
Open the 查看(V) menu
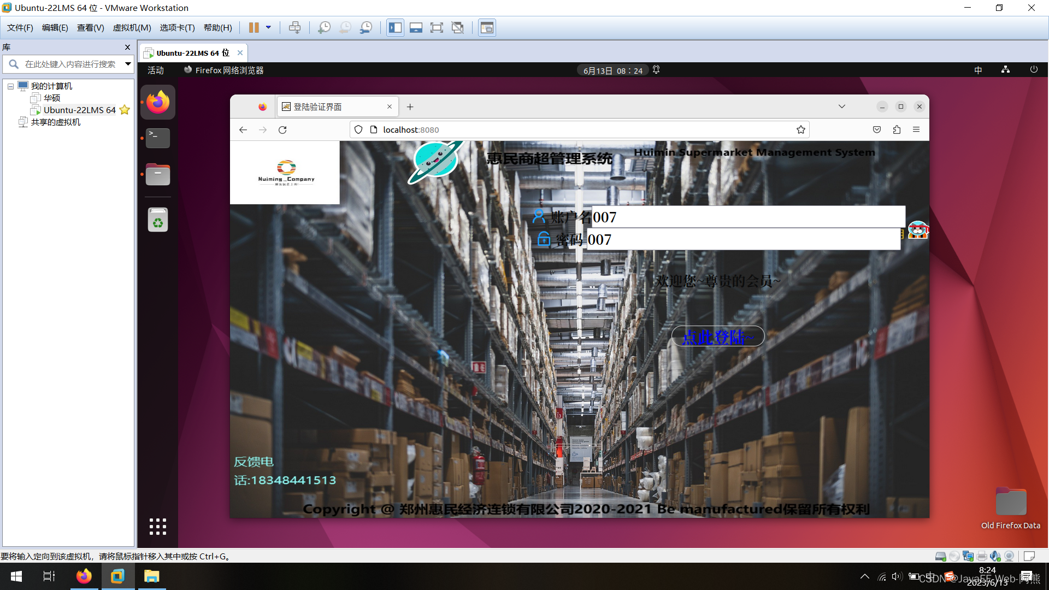click(x=91, y=27)
